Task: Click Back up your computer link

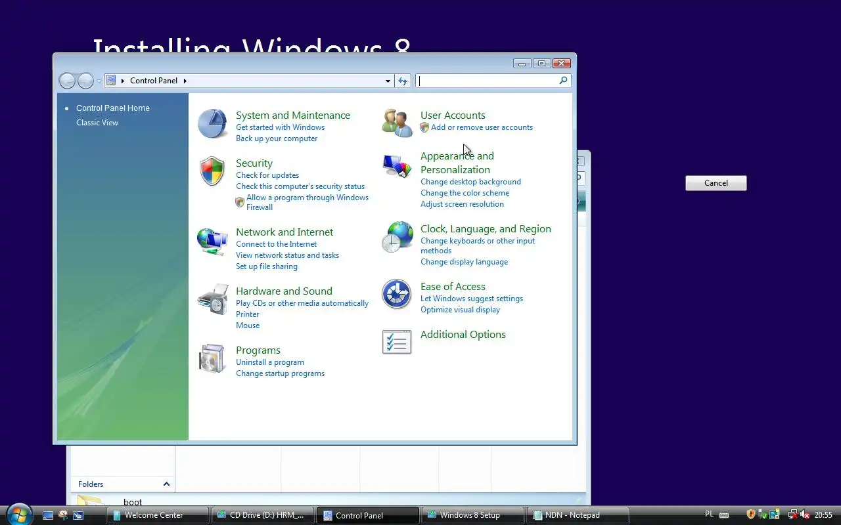Action: point(277,138)
